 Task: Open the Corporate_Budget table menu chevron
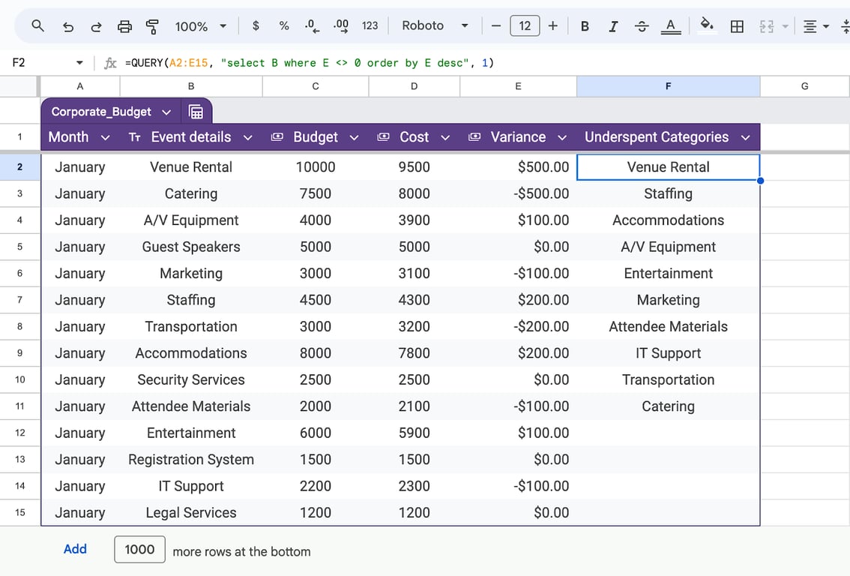point(166,112)
